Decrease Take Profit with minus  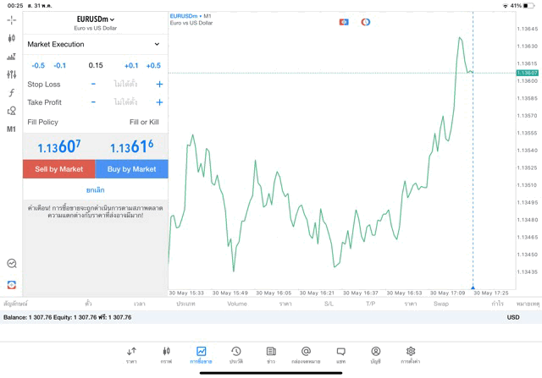coord(93,102)
